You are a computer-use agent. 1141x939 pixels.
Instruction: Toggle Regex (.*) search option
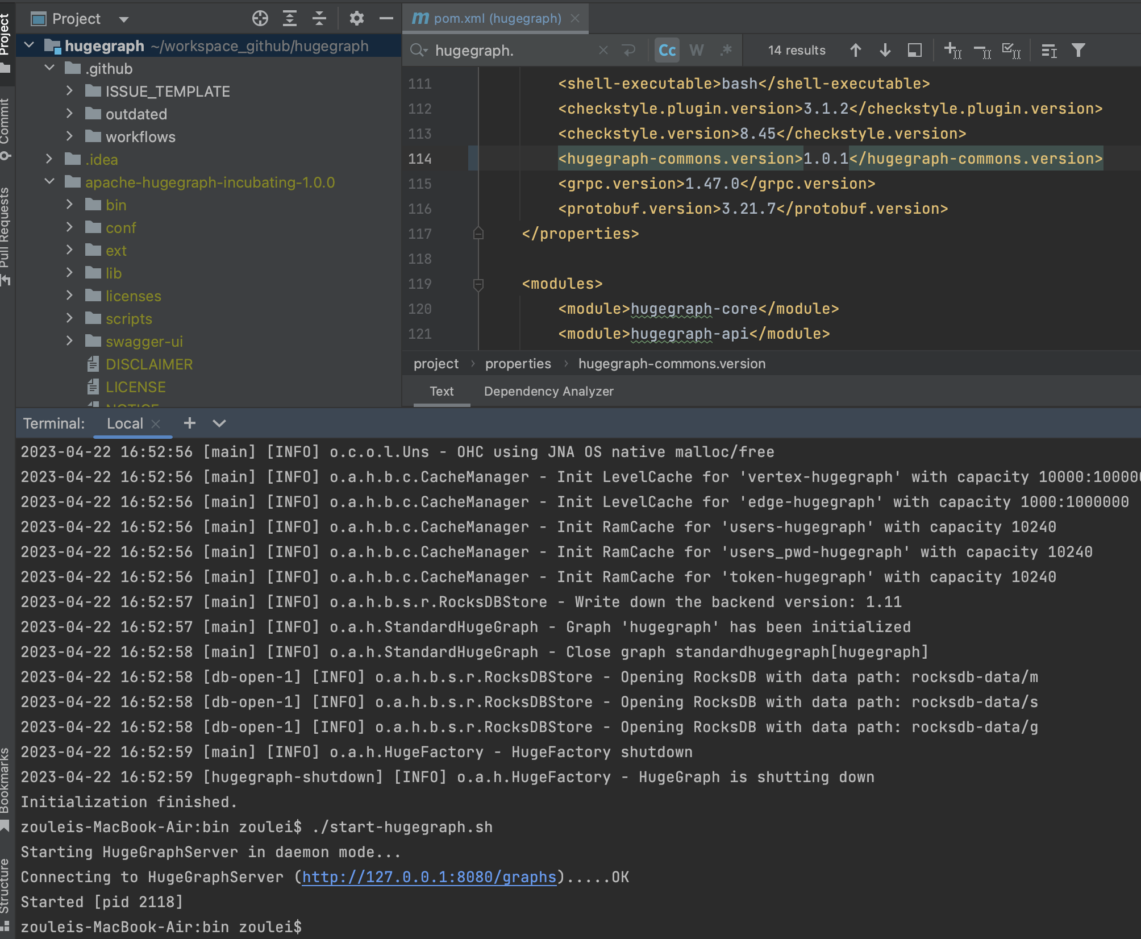[726, 51]
